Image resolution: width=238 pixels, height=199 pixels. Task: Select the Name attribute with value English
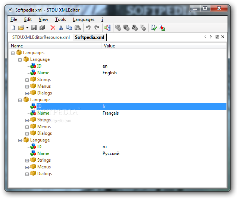coord(43,73)
